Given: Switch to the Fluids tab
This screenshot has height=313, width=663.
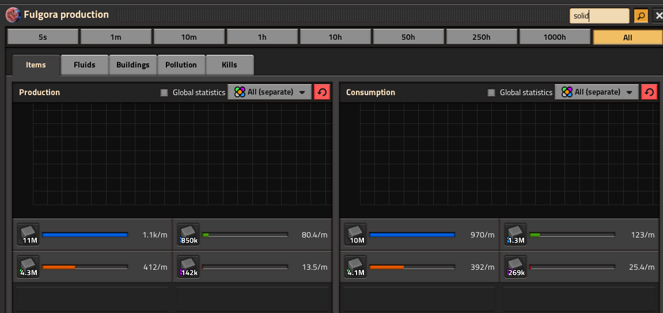Looking at the screenshot, I should (x=84, y=65).
